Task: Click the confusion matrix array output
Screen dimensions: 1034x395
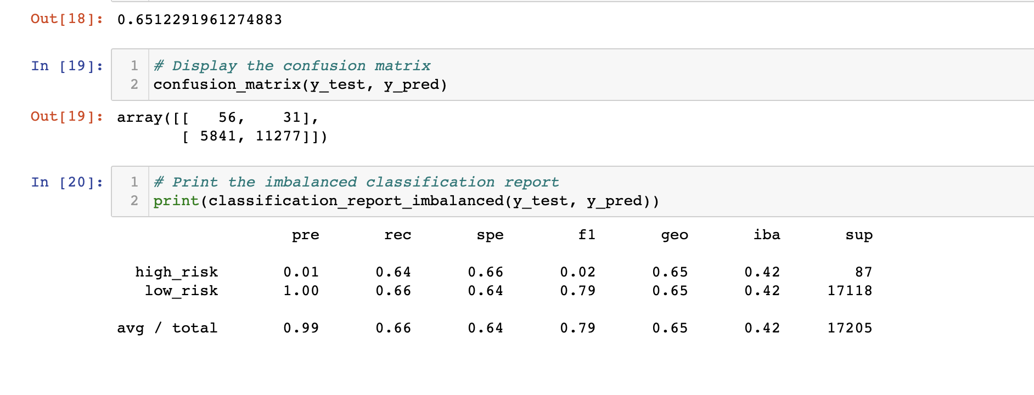Action: pyautogui.click(x=222, y=127)
